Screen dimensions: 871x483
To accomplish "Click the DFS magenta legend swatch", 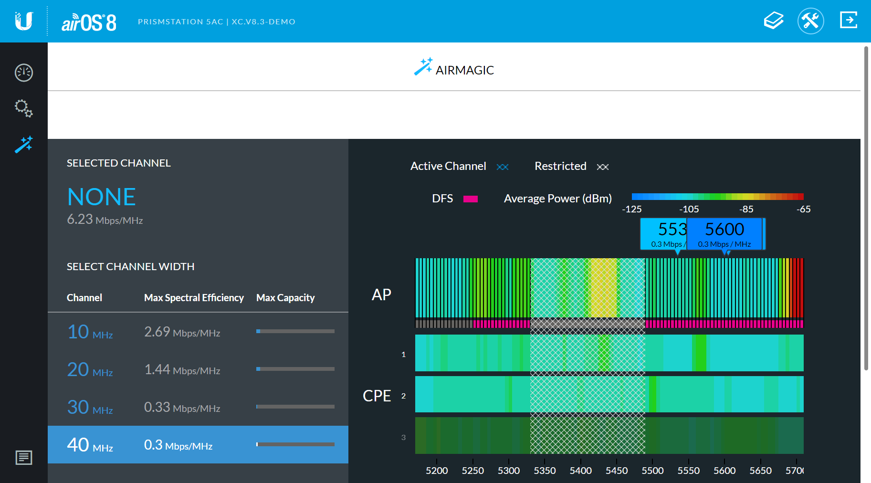I will coord(471,199).
